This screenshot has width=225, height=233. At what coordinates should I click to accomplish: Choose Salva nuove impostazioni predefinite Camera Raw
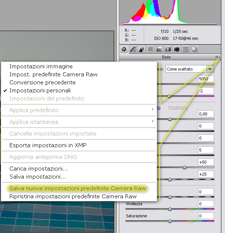[78, 188]
